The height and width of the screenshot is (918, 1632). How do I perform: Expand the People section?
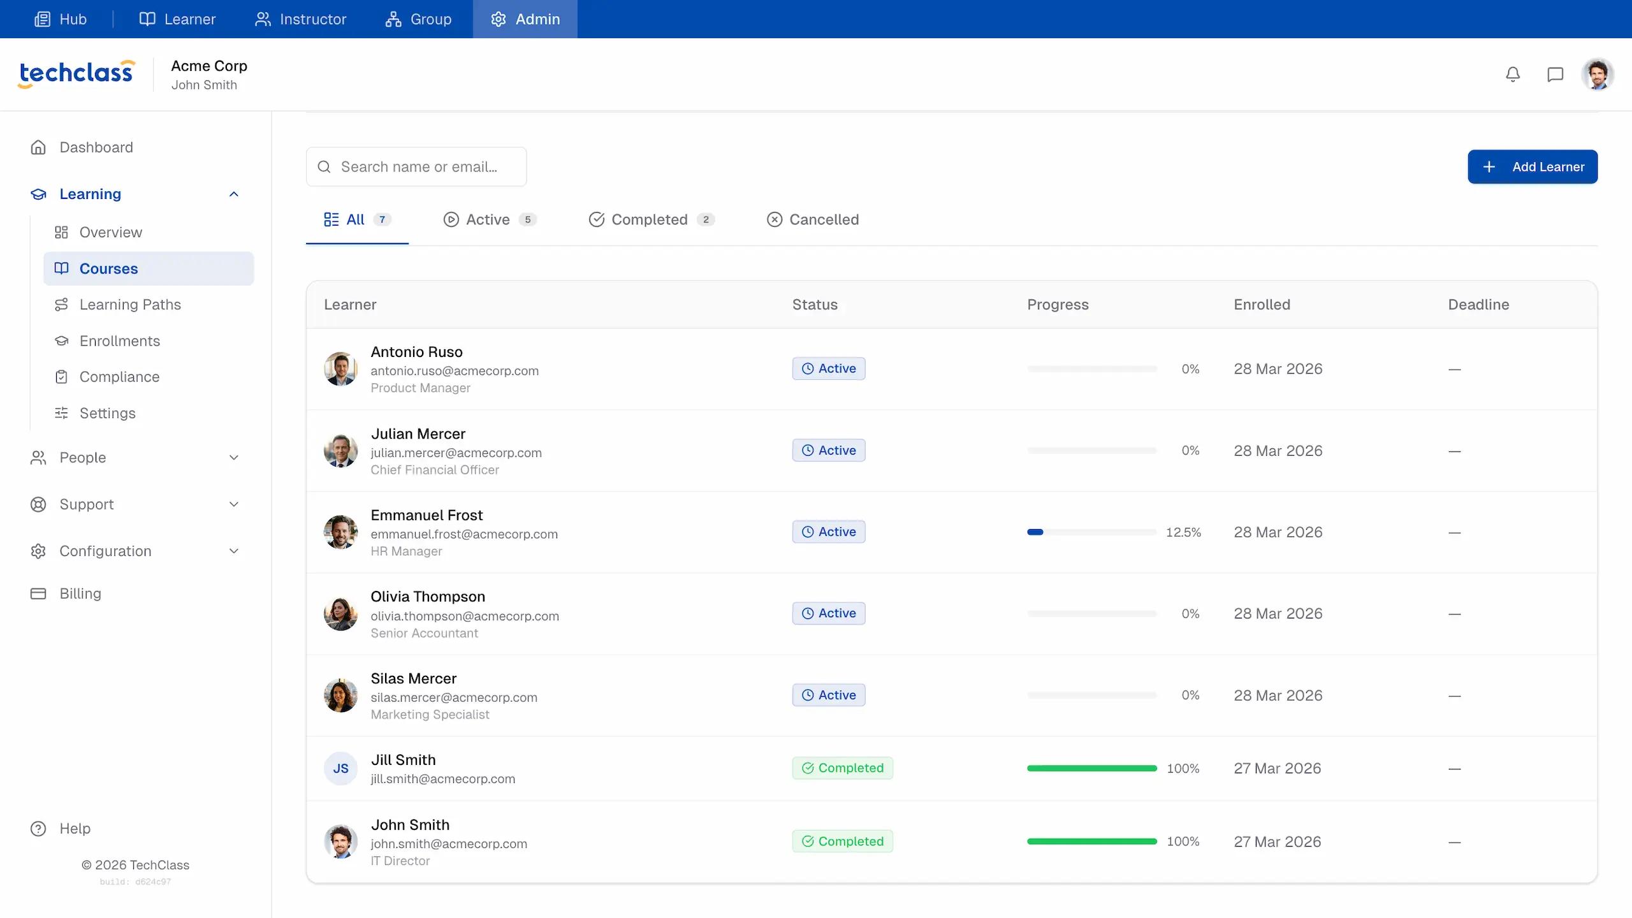tap(234, 458)
